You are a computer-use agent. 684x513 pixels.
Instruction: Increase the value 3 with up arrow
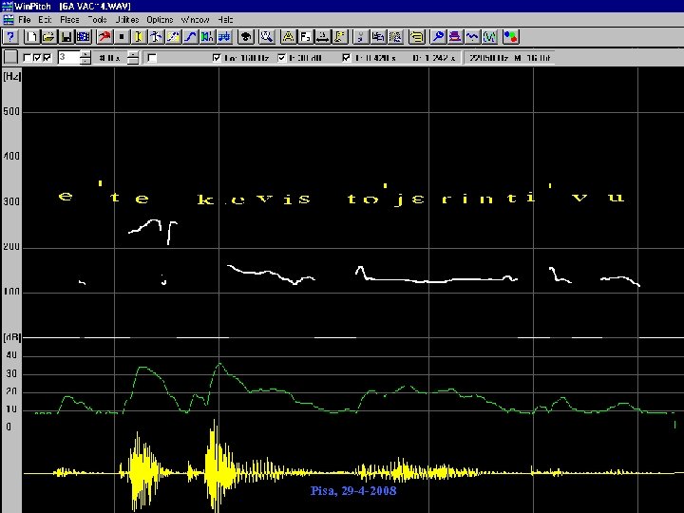pos(85,54)
